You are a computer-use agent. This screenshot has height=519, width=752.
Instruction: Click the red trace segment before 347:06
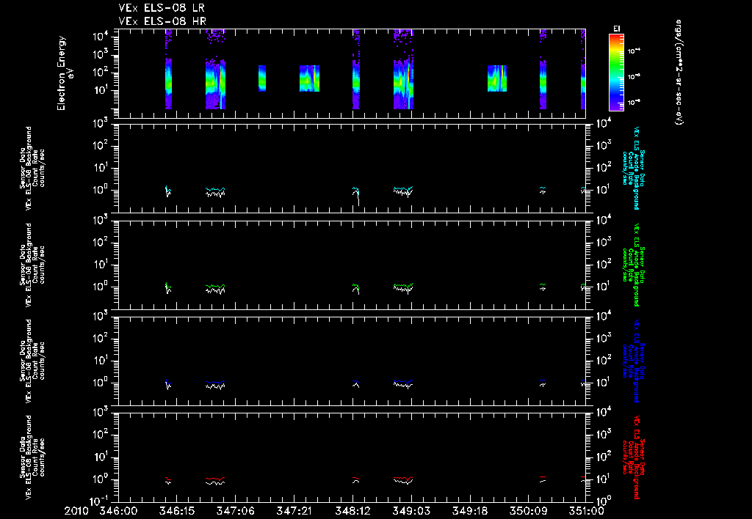(215, 478)
